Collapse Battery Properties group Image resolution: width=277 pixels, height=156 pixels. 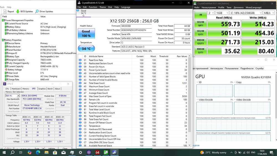click(x=3, y=40)
